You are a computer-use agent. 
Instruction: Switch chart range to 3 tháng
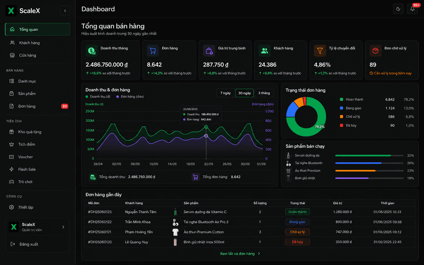[264, 93]
